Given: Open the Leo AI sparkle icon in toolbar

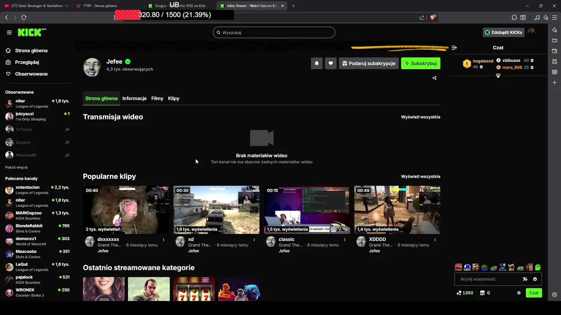Looking at the screenshot, I should [x=546, y=17].
